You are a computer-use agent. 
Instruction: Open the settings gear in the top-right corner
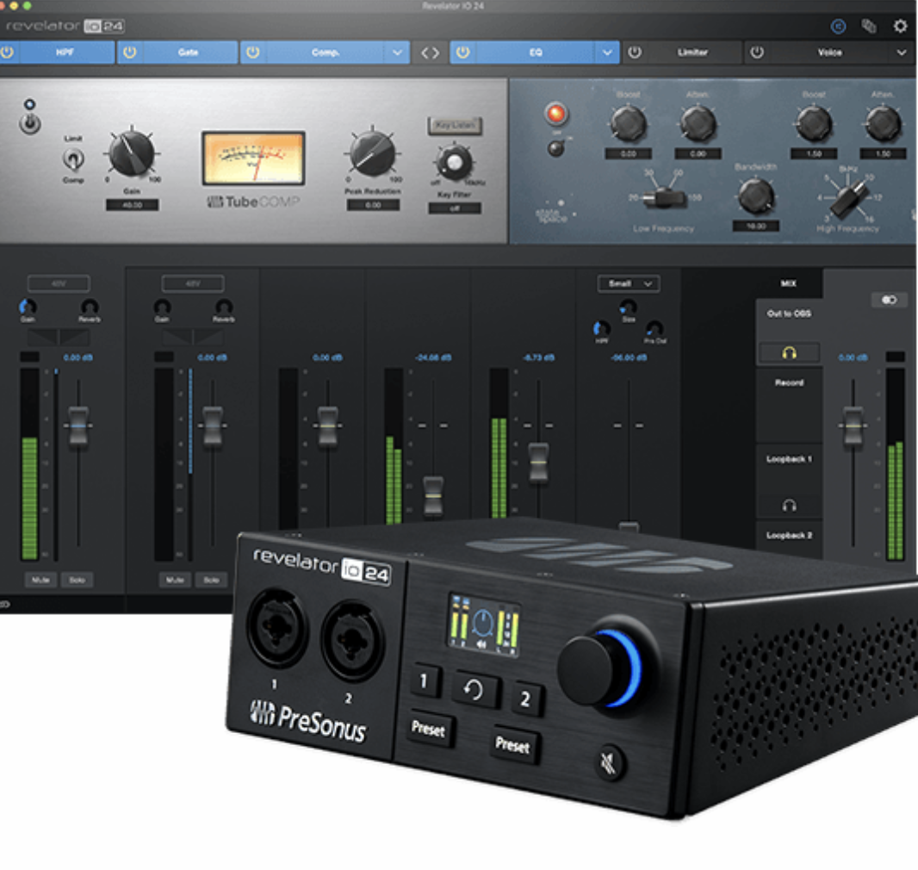click(x=900, y=27)
